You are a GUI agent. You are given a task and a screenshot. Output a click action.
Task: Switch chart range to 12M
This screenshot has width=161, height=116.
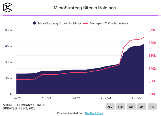pyautogui.click(x=131, y=107)
